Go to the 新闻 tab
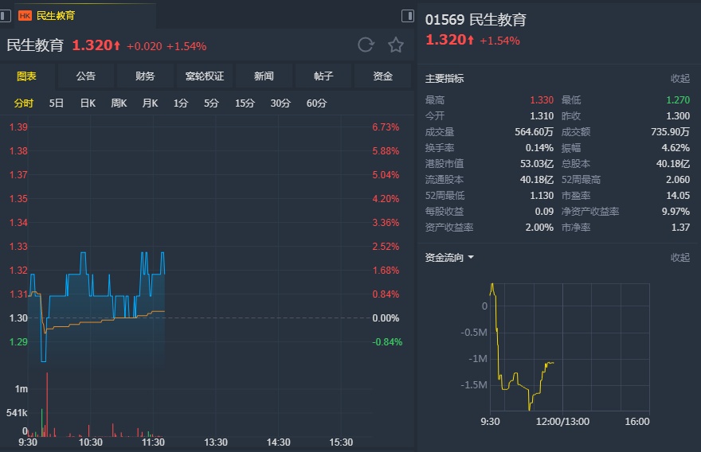Viewport: 701px width, 452px height. tap(264, 76)
